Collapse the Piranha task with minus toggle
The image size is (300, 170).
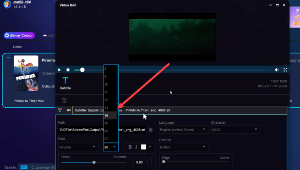pyautogui.click(x=8, y=57)
